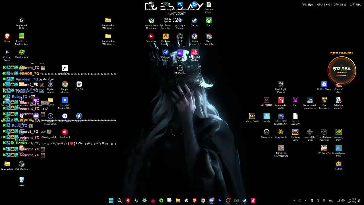This screenshot has width=364, height=205.
Task: Launch Geometry Dash desktop icon
Action: (338, 135)
